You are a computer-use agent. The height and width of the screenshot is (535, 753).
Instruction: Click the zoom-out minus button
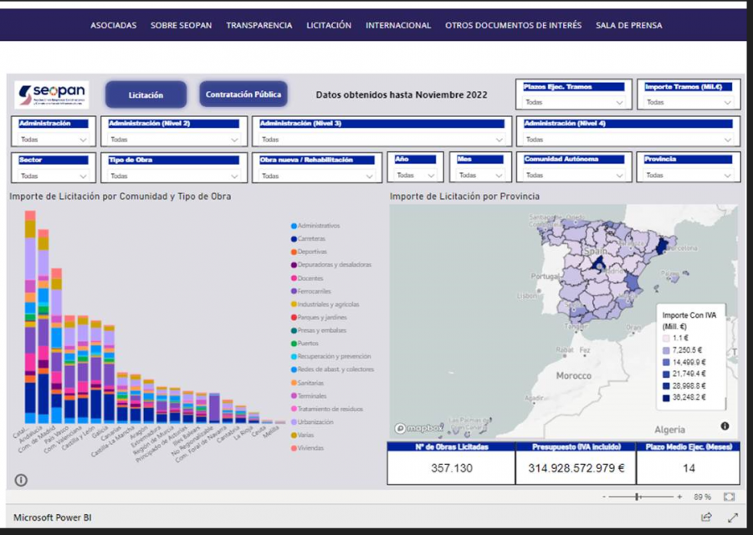click(x=603, y=497)
